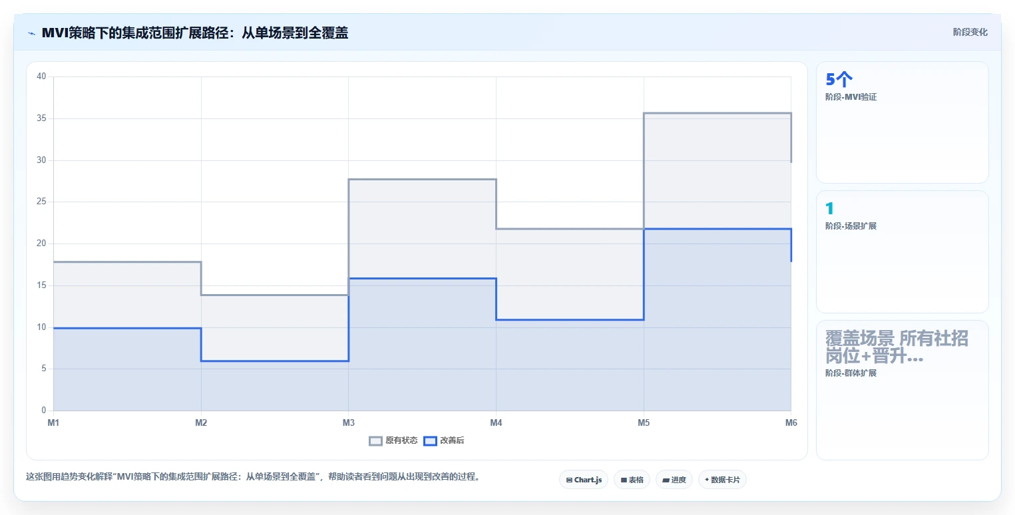This screenshot has width=1015, height=515.
Task: Click the M1 x-axis label
Action: (x=53, y=423)
